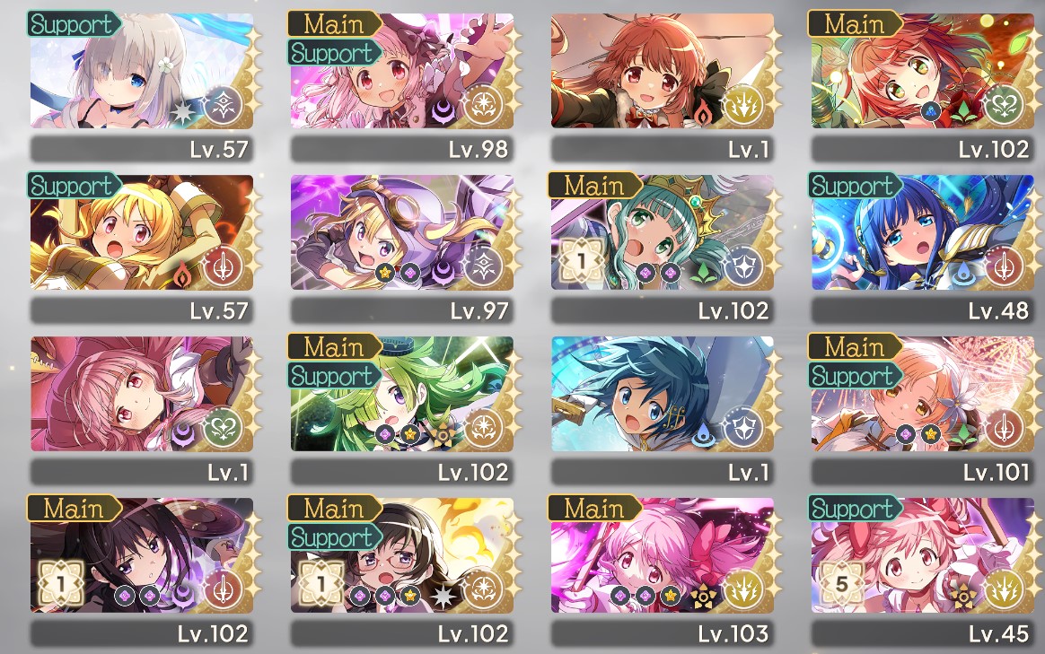This screenshot has width=1045, height=654.
Task: Select the white-haired Support card Lv.57
Action: coord(141,71)
